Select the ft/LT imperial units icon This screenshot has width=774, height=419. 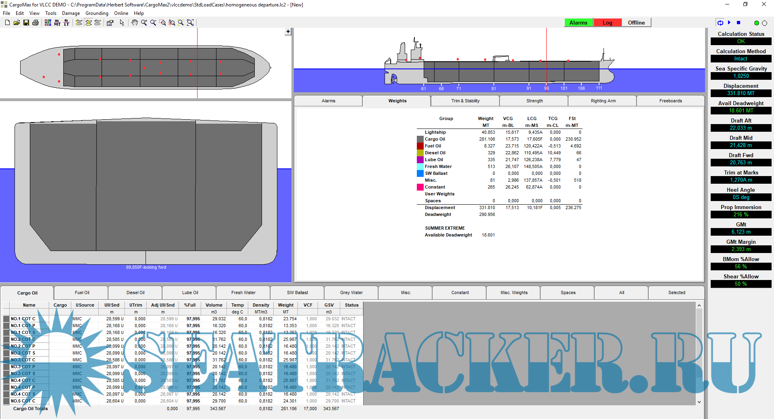67,23
